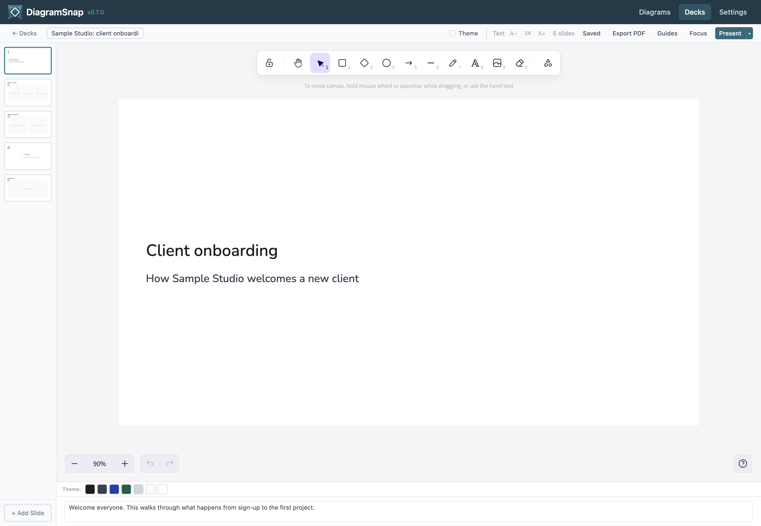
Task: Select the Selection arrow tool
Action: 320,63
